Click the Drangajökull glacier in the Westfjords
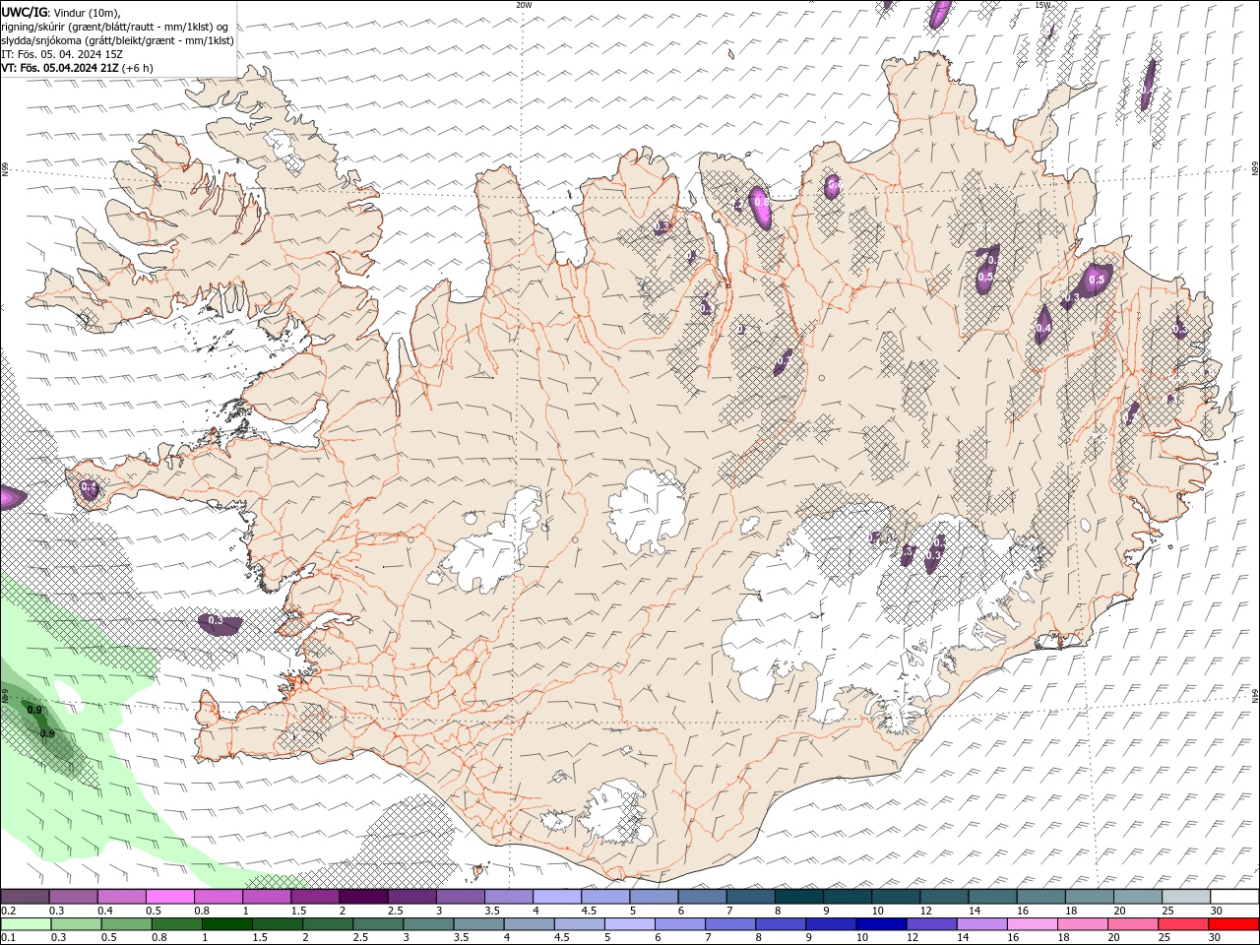Image resolution: width=1260 pixels, height=945 pixels. point(286,151)
